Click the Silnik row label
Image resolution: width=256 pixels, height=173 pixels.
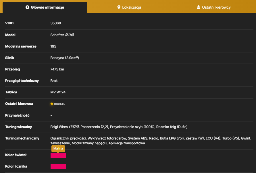pos(10,58)
